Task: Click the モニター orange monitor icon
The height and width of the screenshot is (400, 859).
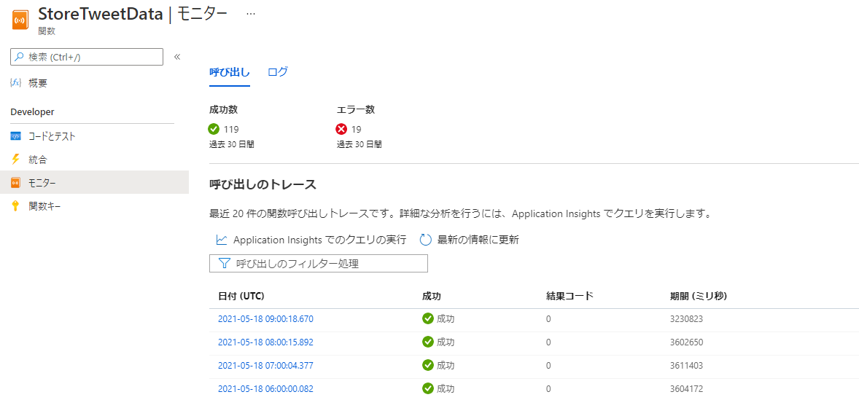Action: pos(16,182)
